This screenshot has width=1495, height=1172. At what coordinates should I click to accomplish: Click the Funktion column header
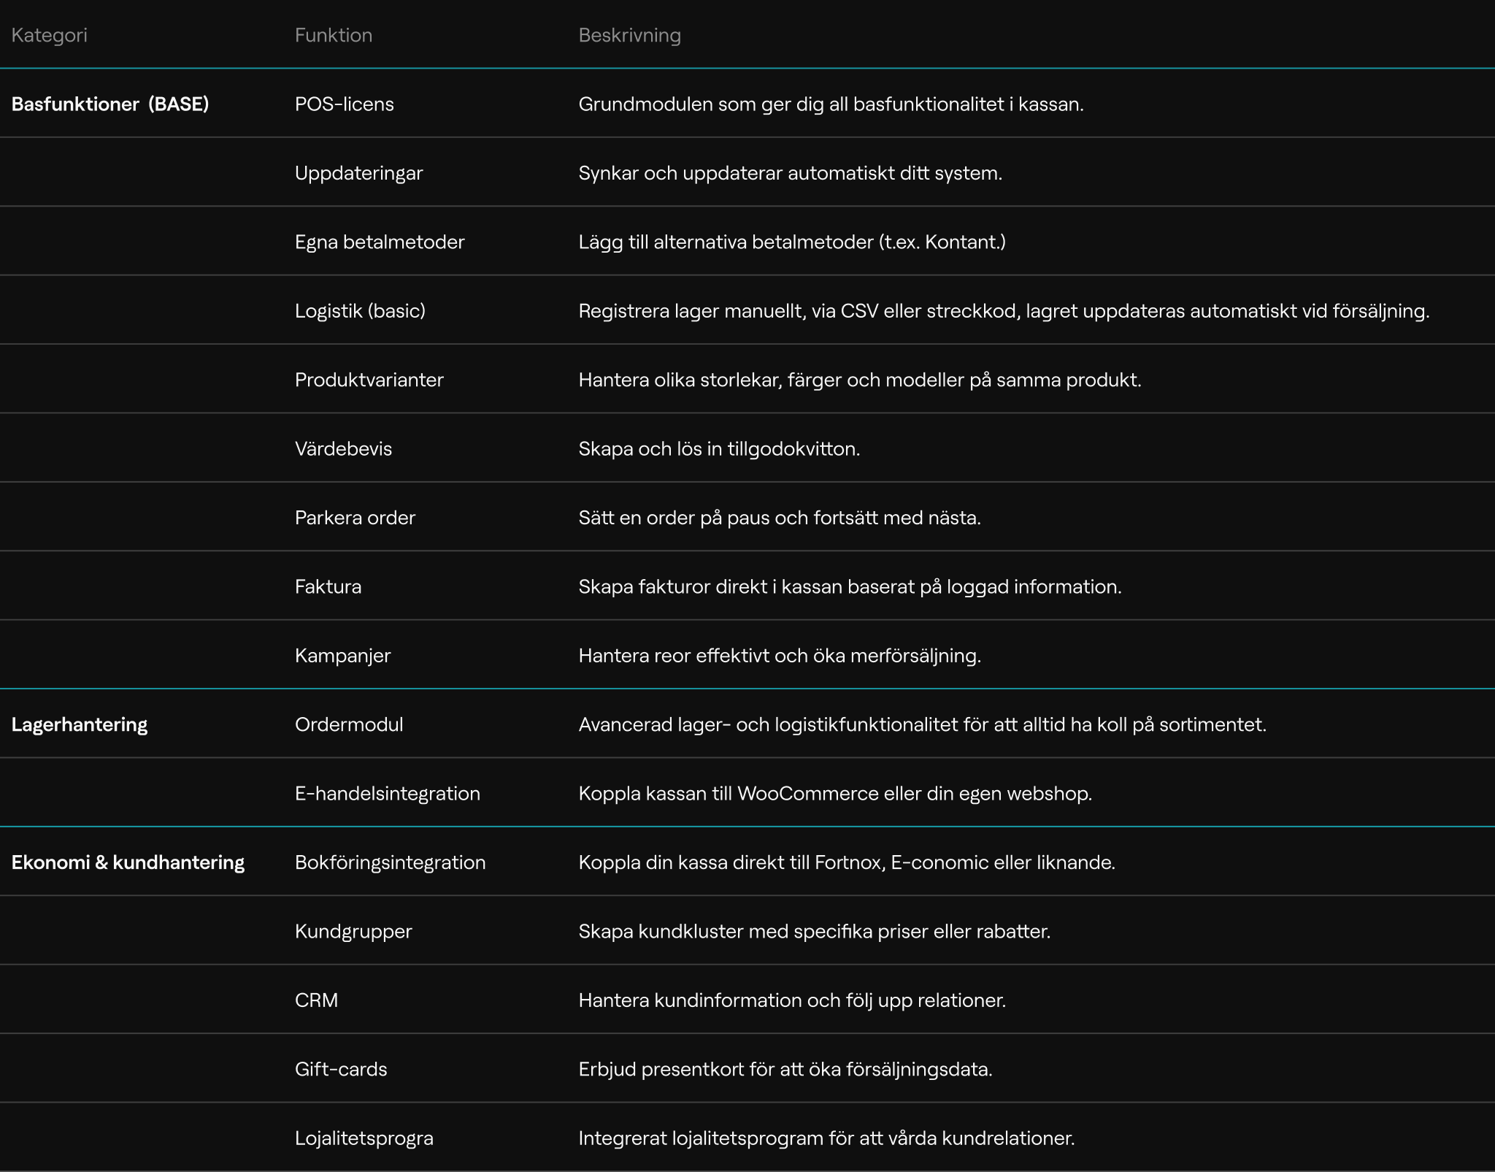tap(333, 35)
